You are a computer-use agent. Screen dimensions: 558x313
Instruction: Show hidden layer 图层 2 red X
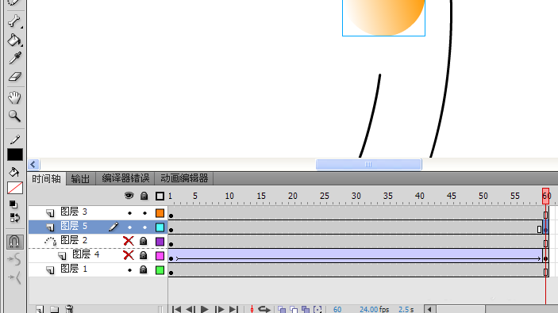click(x=129, y=241)
